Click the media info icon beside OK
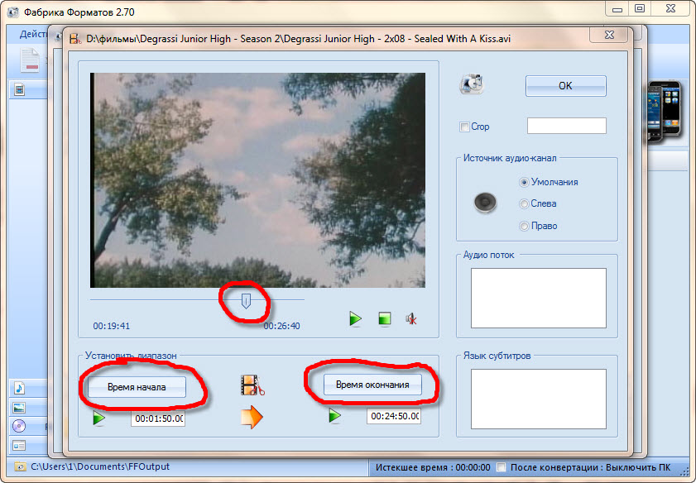This screenshot has height=483, width=696. [x=472, y=84]
